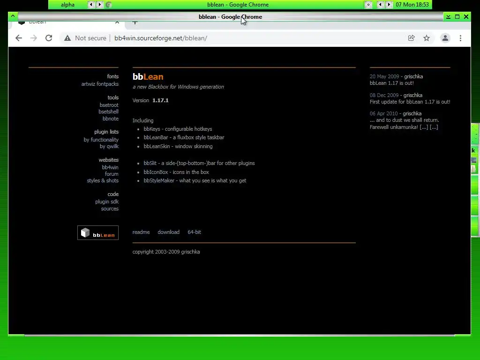The height and width of the screenshot is (360, 480).
Task: Click right arrow beside the bbLeanBar clock
Action: pyautogui.click(x=389, y=5)
